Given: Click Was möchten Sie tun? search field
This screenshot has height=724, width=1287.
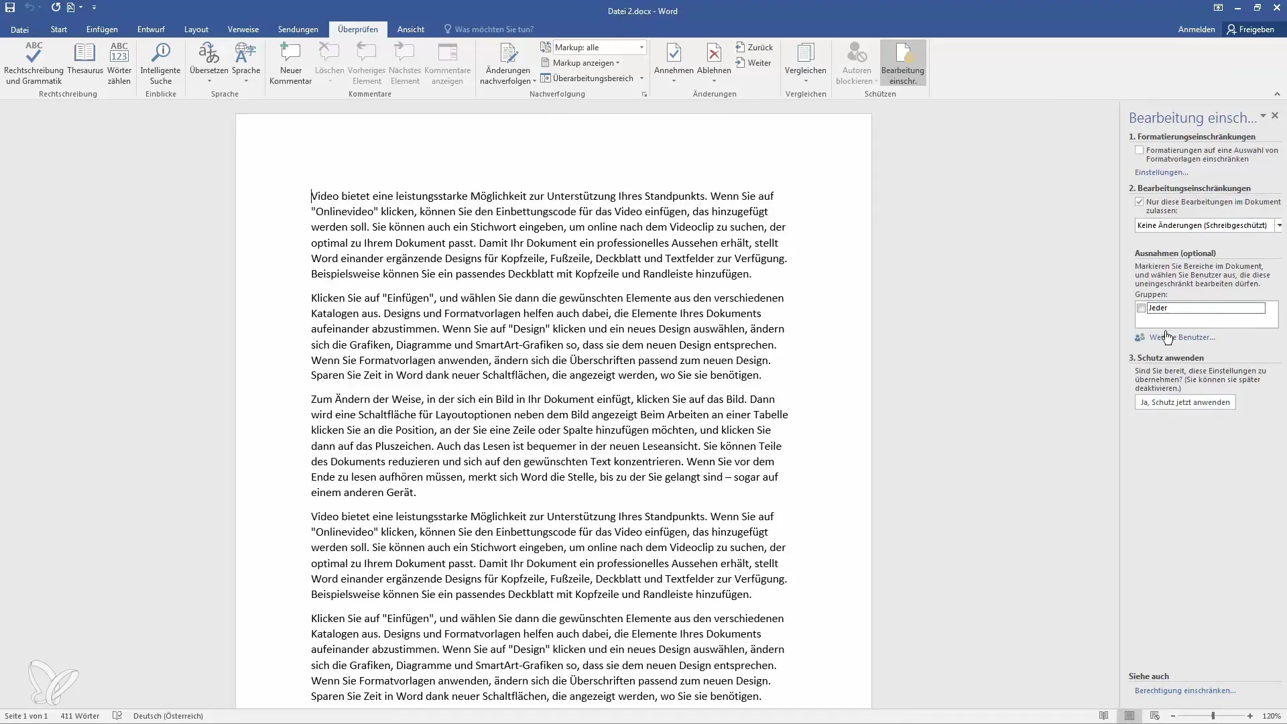Looking at the screenshot, I should click(x=494, y=29).
